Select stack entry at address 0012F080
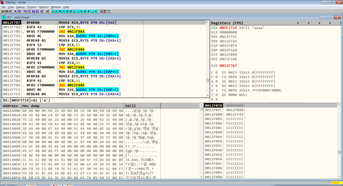 [x=214, y=114]
